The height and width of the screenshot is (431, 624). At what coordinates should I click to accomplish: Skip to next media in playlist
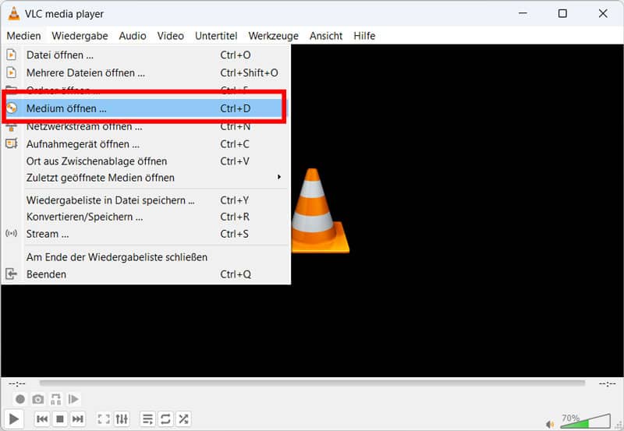(x=77, y=419)
